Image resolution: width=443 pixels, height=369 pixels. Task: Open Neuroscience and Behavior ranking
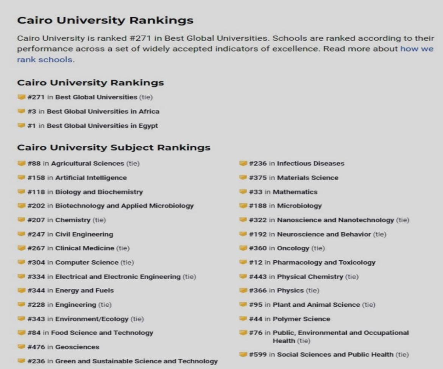[x=324, y=234]
